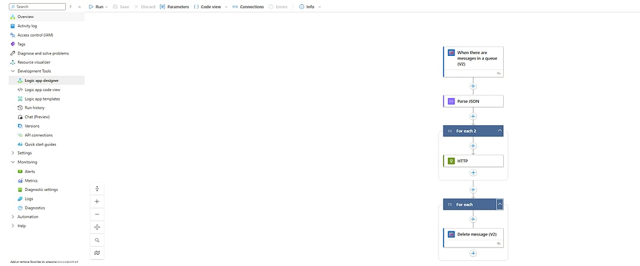Switch to Code view from toolbar
This screenshot has width=640, height=266.
tap(208, 7)
